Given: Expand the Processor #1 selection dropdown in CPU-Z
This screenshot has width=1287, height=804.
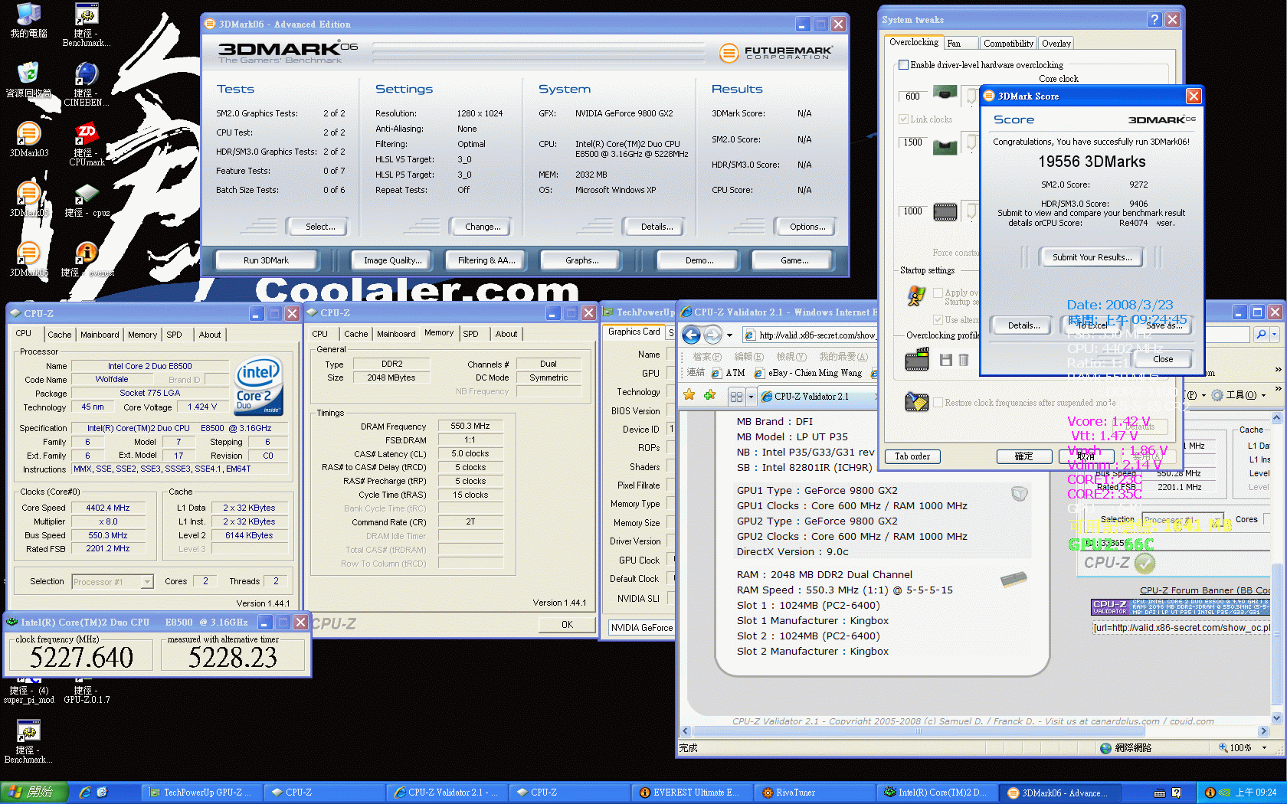Looking at the screenshot, I should click(x=147, y=582).
